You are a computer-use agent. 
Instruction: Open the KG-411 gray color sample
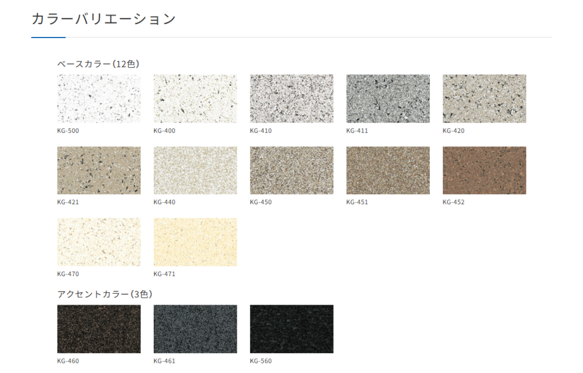388,99
